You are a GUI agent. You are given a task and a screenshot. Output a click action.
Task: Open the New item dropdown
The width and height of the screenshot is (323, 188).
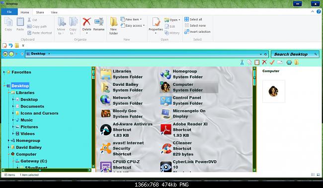131,19
